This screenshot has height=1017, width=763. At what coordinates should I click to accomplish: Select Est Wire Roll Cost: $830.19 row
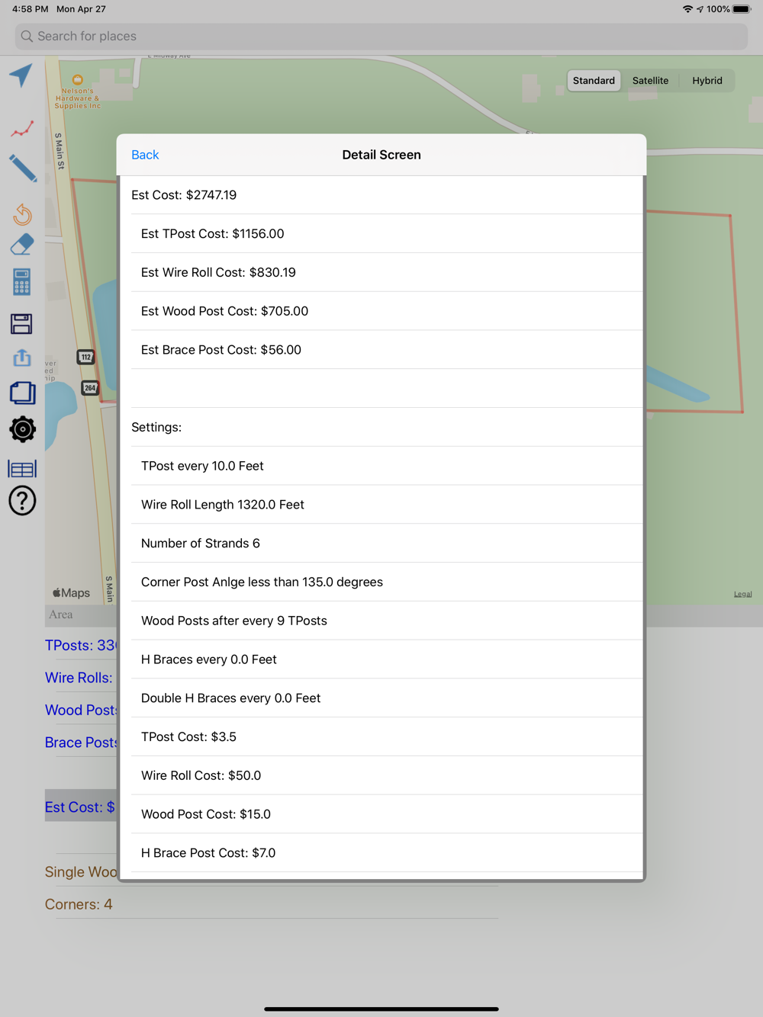point(381,272)
